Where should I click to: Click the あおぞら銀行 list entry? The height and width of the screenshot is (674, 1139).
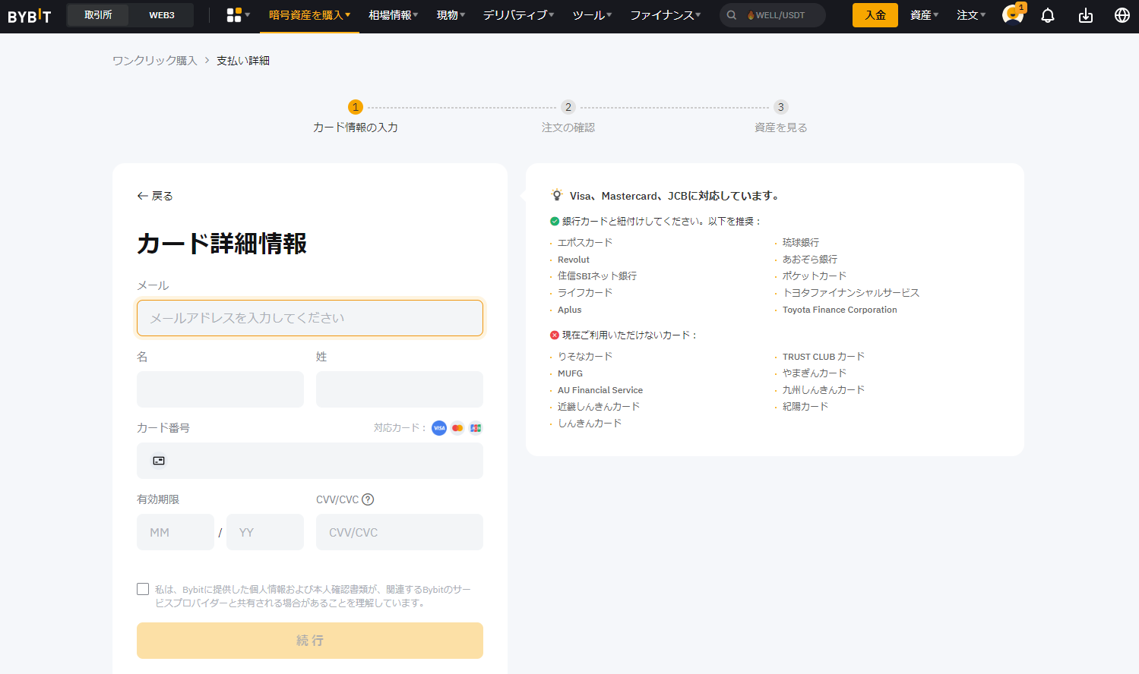810,260
